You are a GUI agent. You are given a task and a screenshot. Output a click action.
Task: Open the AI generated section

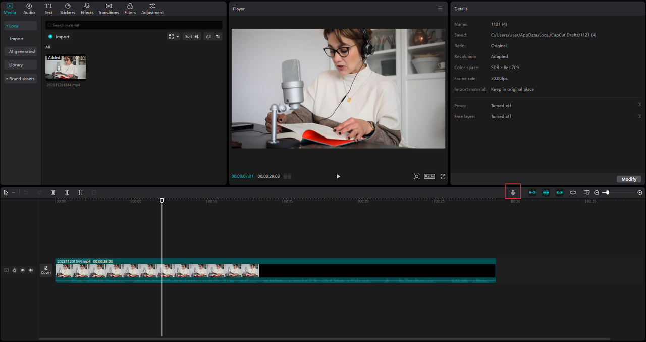[x=21, y=52]
